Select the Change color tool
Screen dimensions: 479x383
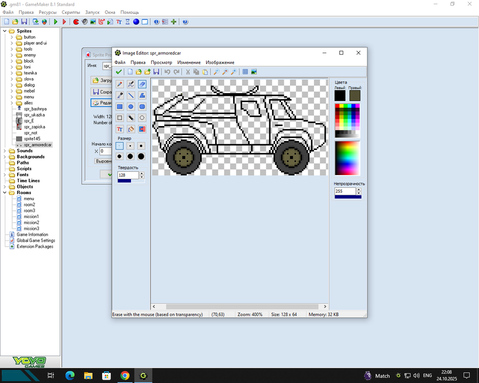142,129
